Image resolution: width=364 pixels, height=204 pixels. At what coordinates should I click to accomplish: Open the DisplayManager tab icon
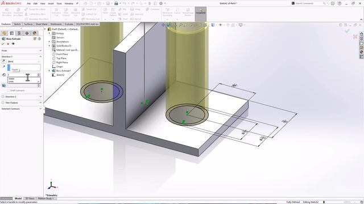(35, 33)
